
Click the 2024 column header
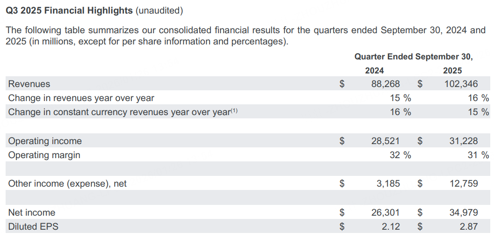(374, 71)
